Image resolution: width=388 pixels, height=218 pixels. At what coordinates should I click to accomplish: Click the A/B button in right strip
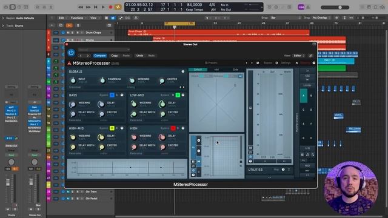(307, 148)
